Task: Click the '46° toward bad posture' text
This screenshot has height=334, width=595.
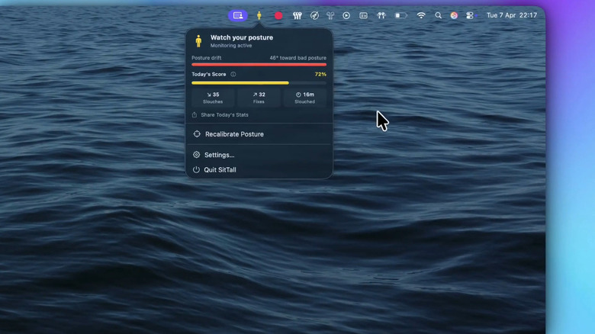Action: tap(297, 58)
